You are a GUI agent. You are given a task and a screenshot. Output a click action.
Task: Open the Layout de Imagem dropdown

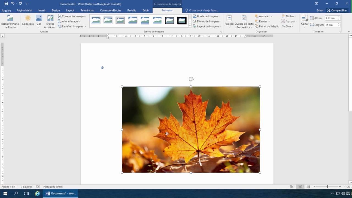pos(207,26)
